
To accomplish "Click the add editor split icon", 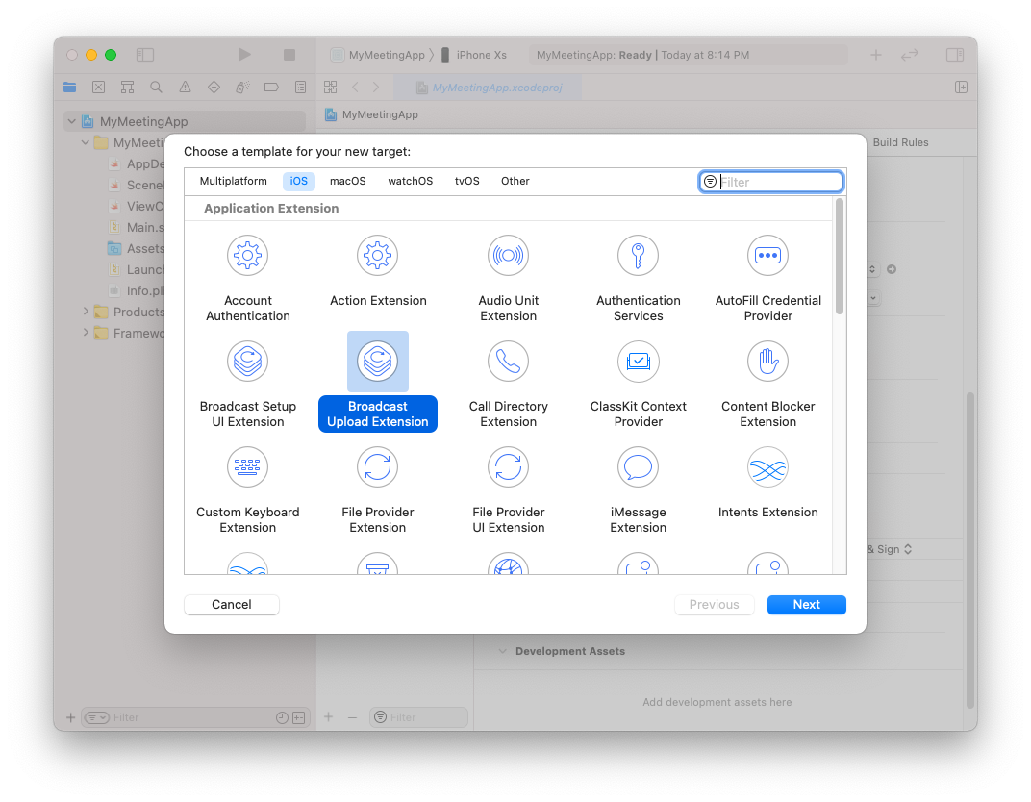I will point(962,87).
